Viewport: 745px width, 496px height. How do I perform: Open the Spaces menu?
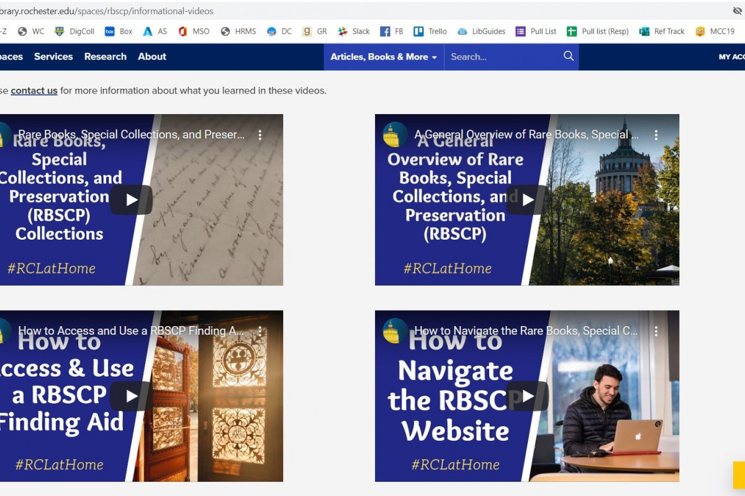(11, 56)
